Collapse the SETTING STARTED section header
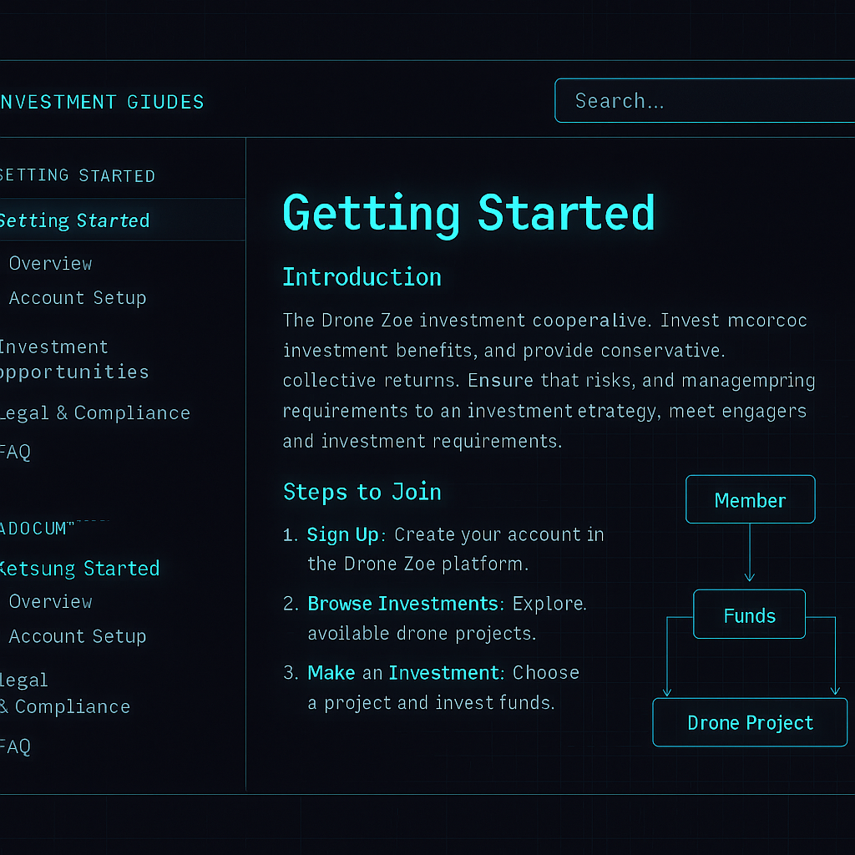 tap(77, 175)
